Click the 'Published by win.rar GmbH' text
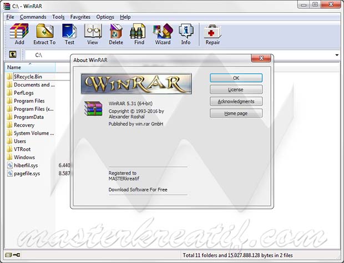The image size is (344, 263). point(136,124)
